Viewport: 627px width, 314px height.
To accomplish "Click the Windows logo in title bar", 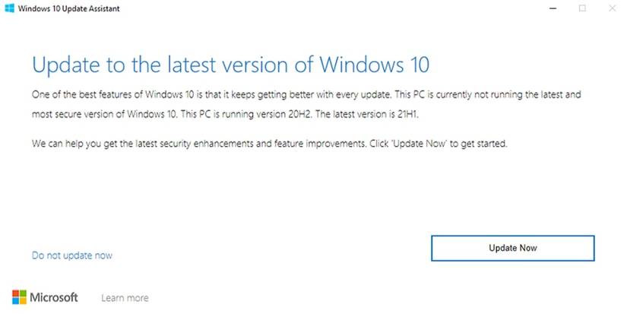I will 10,8.
